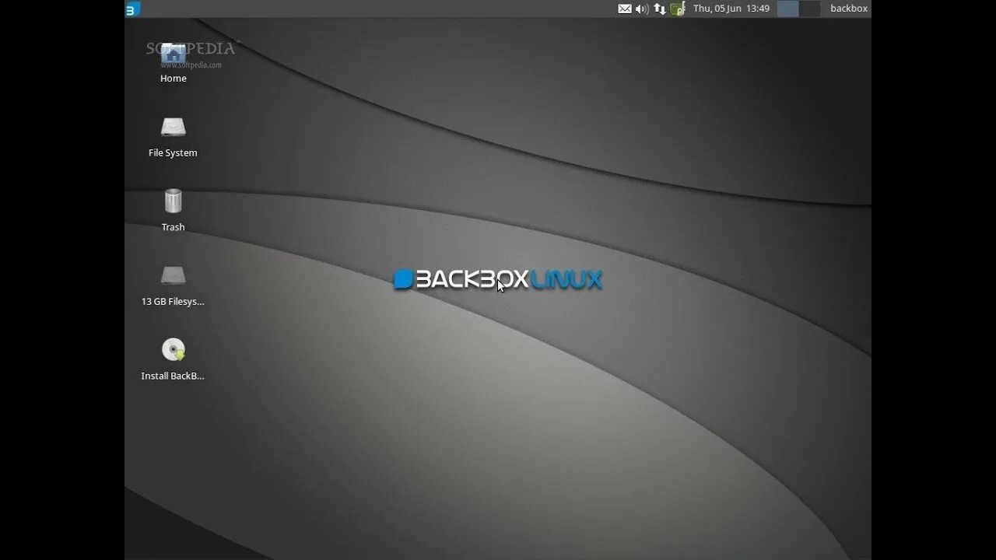
Task: Select the Install BackBox disc icon
Action: (x=173, y=349)
